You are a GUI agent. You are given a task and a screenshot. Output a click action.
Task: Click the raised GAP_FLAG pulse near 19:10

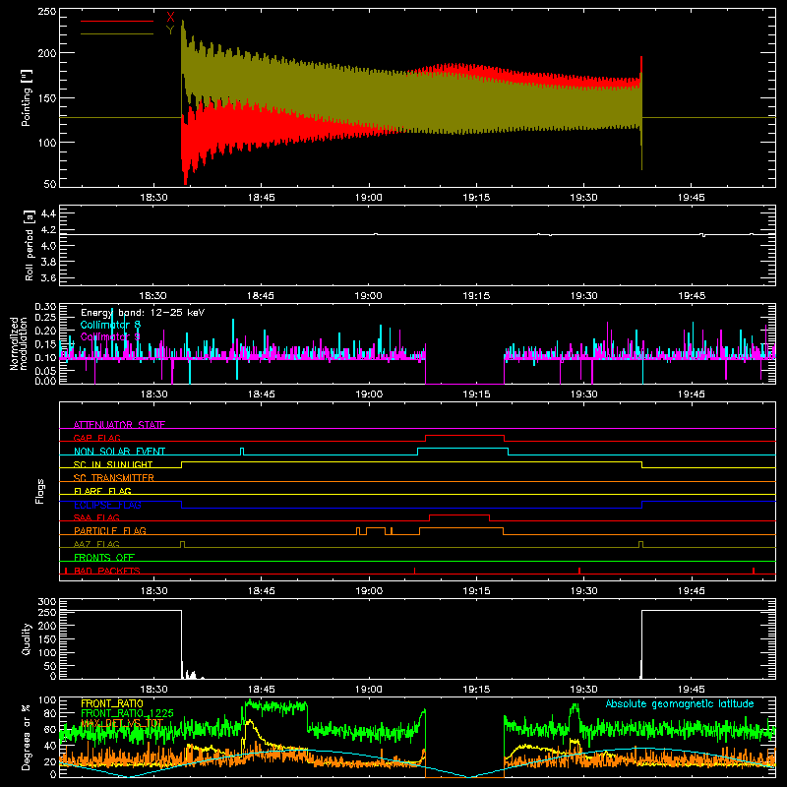464,436
